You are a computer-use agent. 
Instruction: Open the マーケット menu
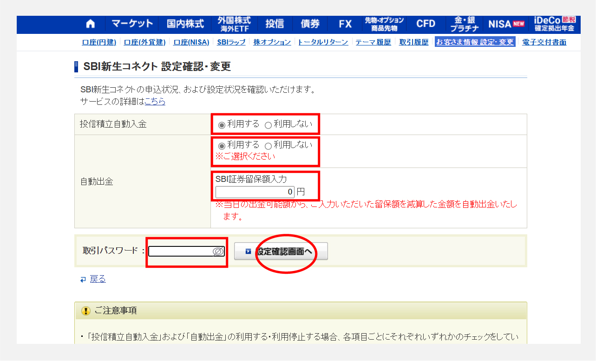[x=132, y=24]
